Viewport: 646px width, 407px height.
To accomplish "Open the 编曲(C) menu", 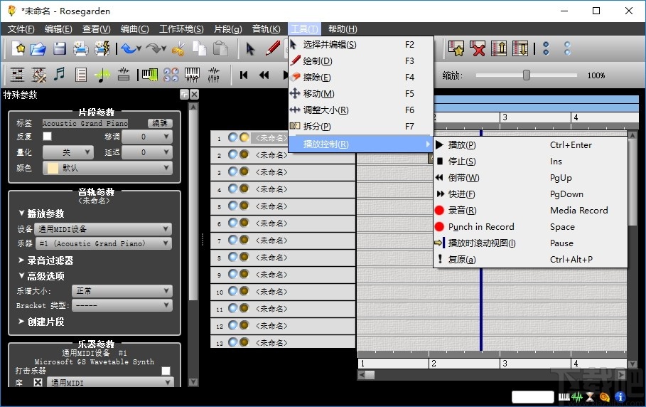I will click(x=134, y=29).
